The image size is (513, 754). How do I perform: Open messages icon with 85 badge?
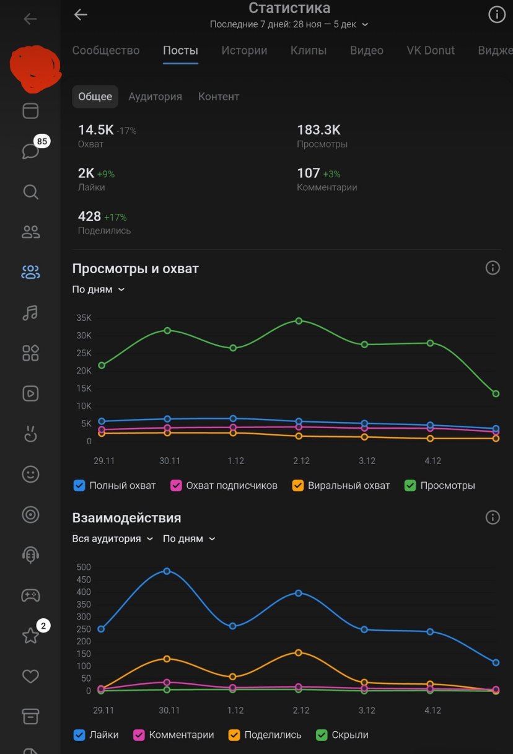pyautogui.click(x=31, y=151)
